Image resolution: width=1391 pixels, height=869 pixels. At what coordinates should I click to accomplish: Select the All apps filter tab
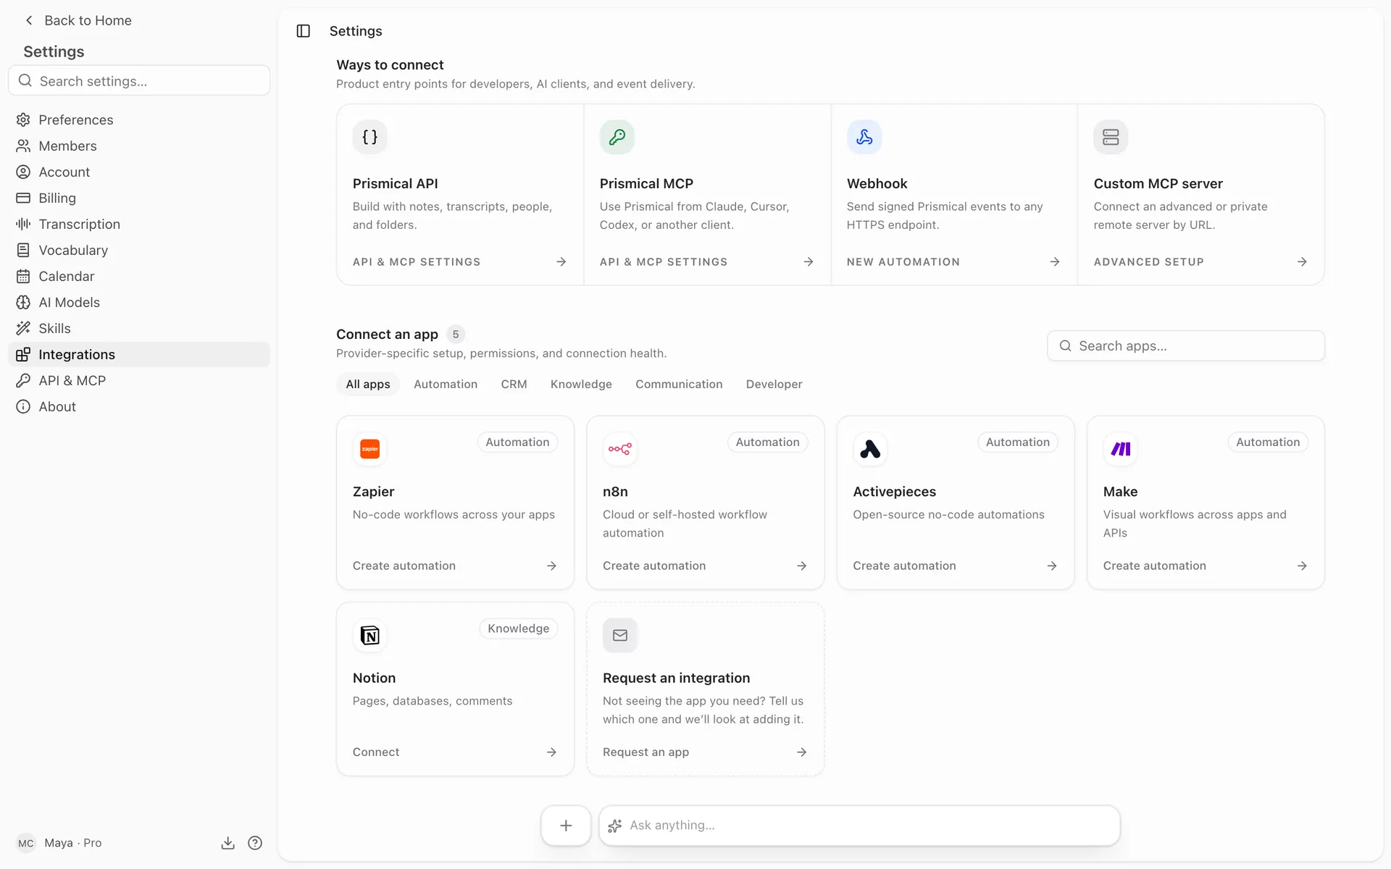click(x=368, y=385)
